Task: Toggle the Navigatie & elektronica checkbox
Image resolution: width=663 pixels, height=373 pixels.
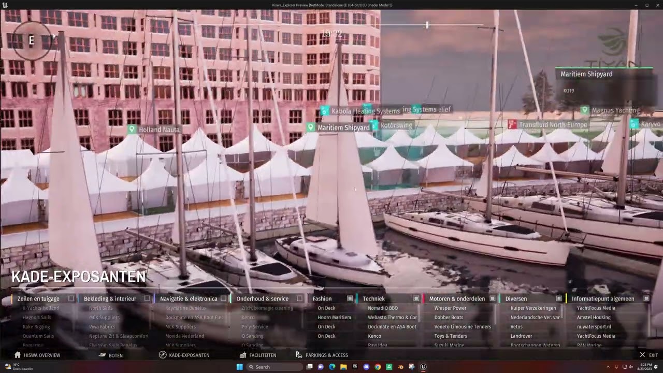Action: point(223,298)
